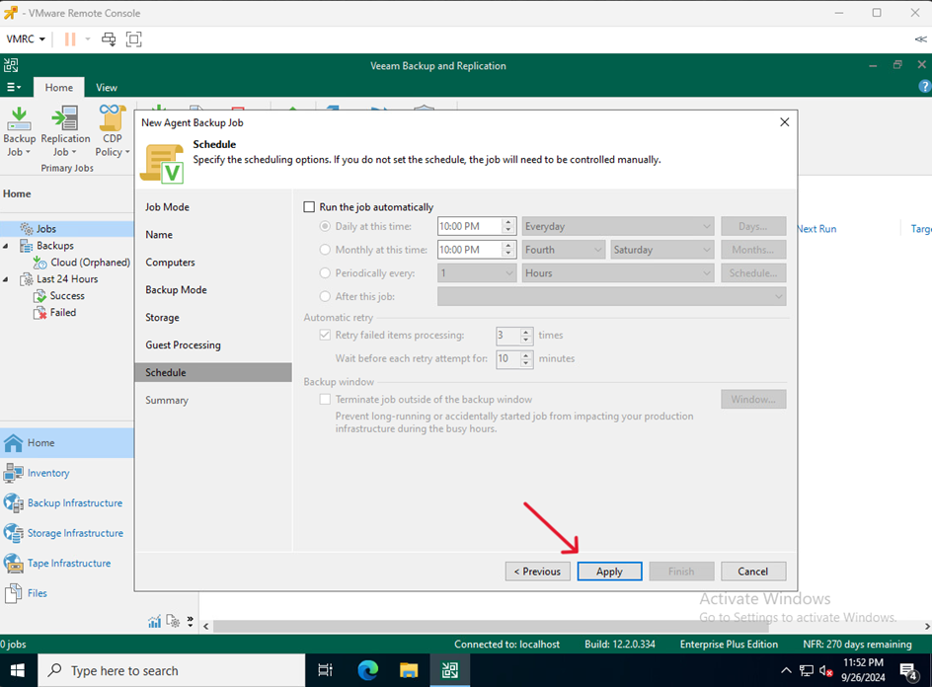This screenshot has height=687, width=932.
Task: Open the Inventory view
Action: [47, 473]
